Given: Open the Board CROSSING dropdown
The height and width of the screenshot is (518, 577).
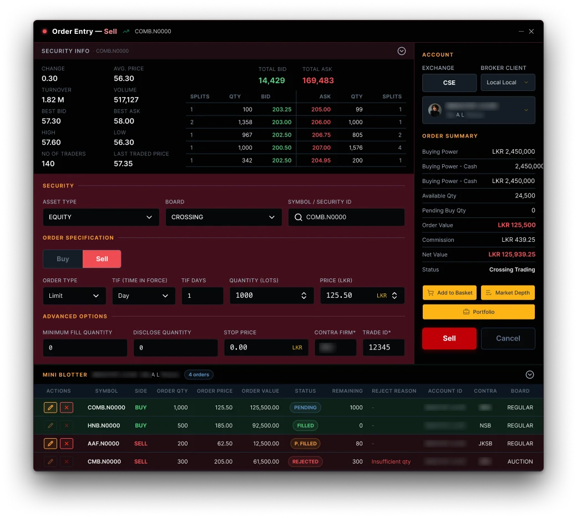Looking at the screenshot, I should click(224, 217).
